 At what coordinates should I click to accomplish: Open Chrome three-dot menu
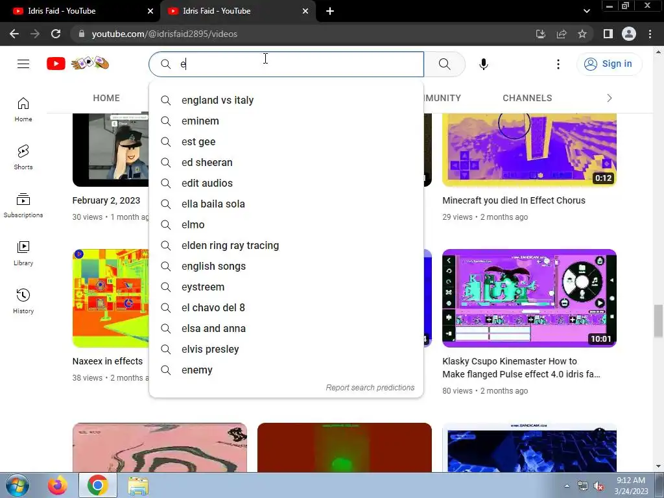pos(650,34)
